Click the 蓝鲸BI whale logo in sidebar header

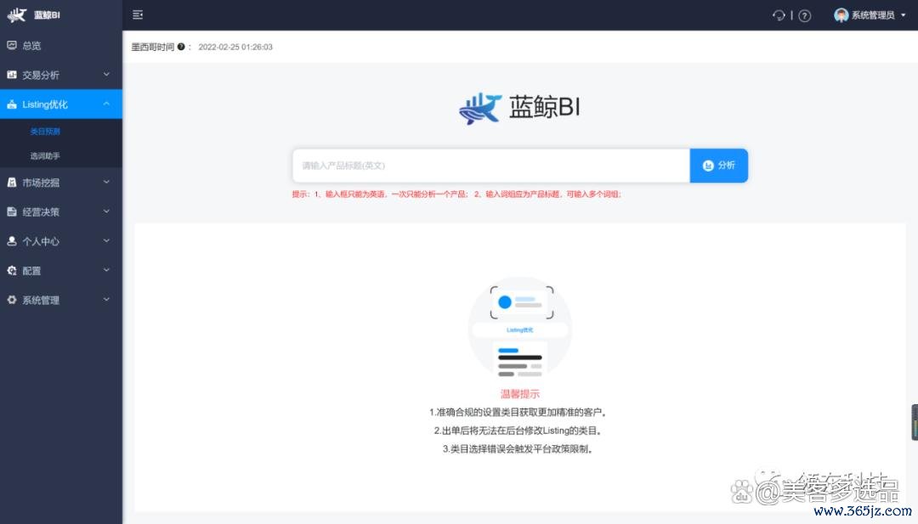(17, 14)
